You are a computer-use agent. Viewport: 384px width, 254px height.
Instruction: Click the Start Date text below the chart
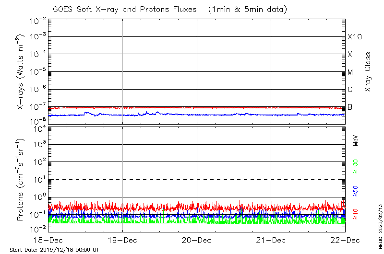[x=54, y=250]
